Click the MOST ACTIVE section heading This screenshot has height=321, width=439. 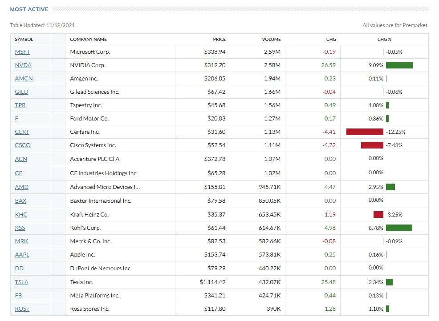click(29, 9)
